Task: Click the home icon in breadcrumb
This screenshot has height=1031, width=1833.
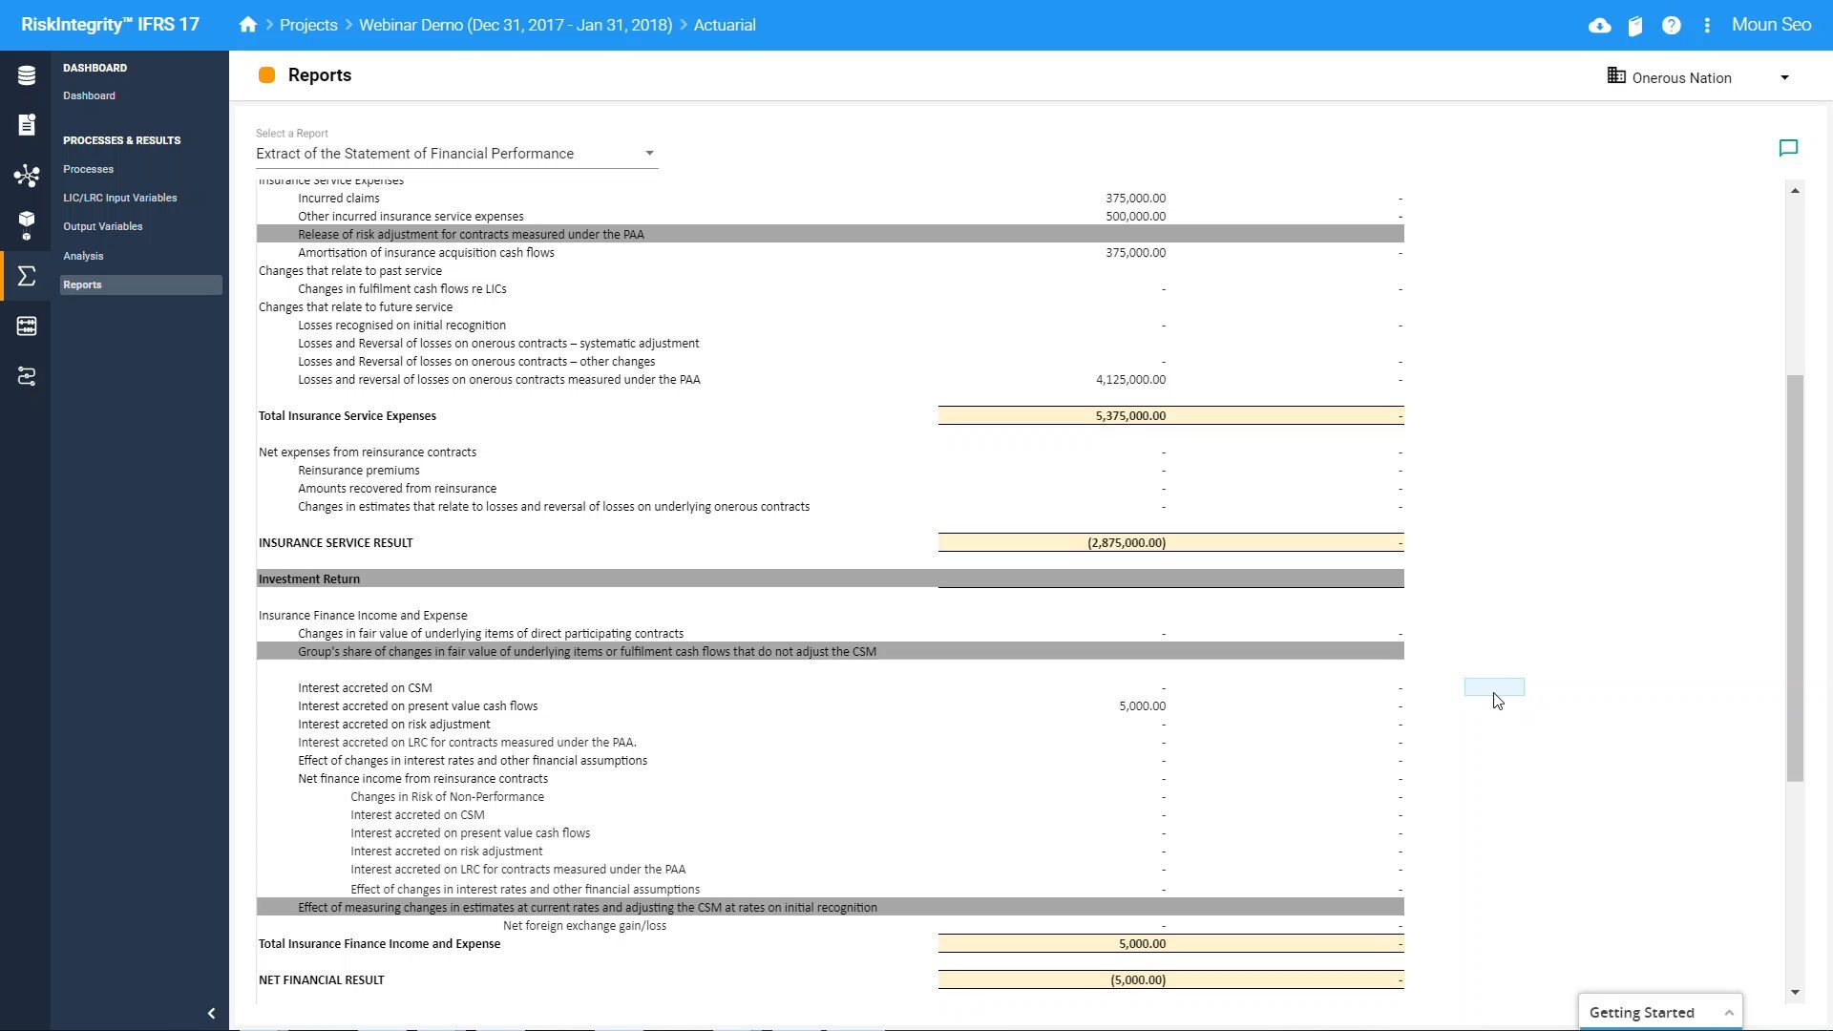Action: (248, 25)
